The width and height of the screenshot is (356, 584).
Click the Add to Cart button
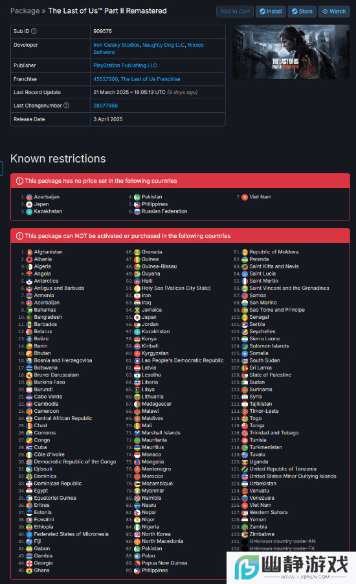tap(235, 12)
